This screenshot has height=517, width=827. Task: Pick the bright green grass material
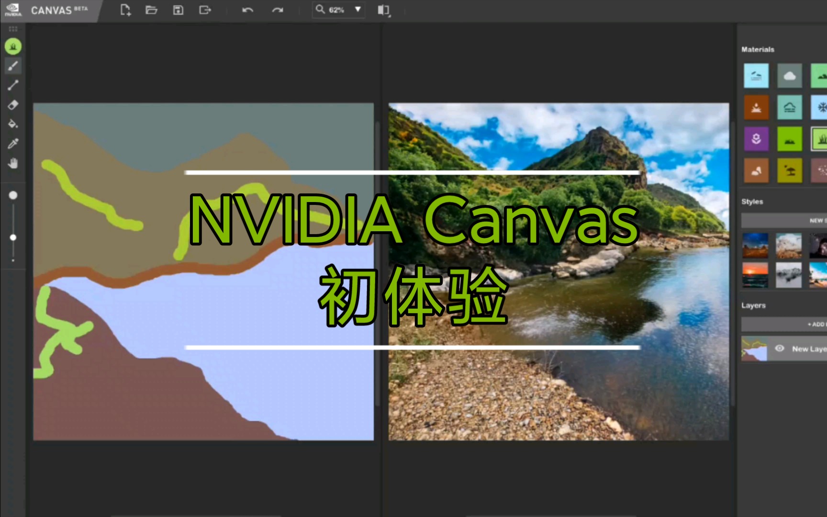click(790, 139)
